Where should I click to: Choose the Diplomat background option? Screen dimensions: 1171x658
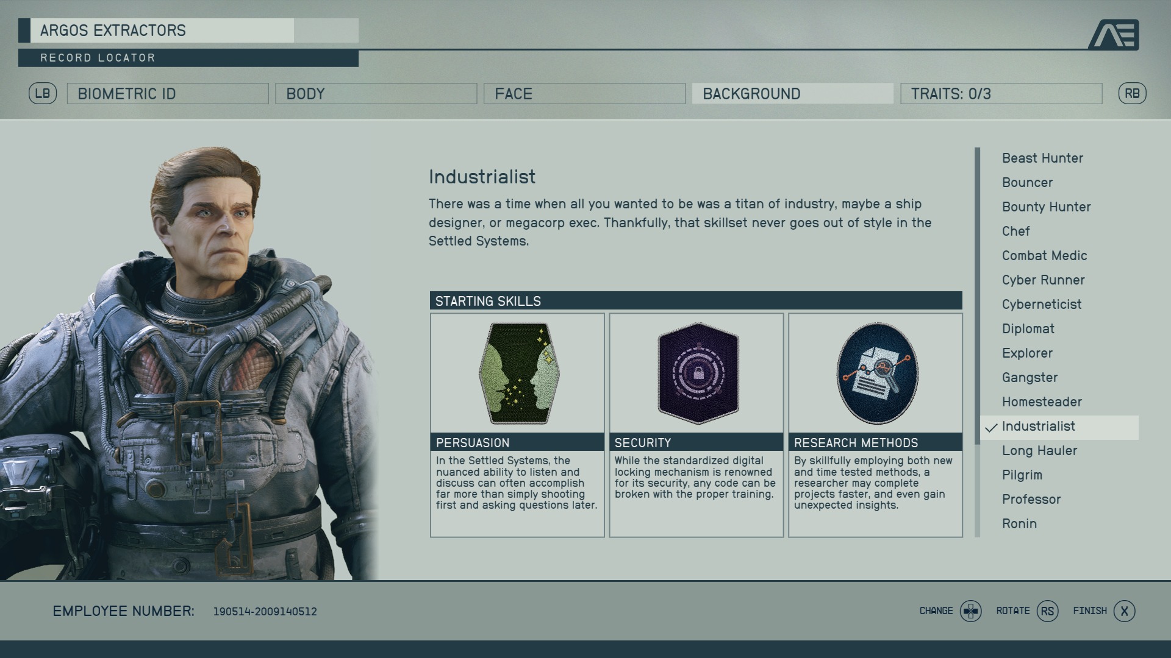1028,329
